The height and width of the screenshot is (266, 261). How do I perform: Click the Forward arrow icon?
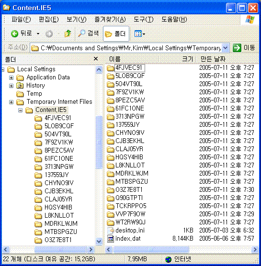pos(49,34)
